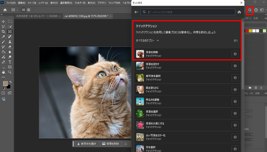Select the Hand tool

3,72
